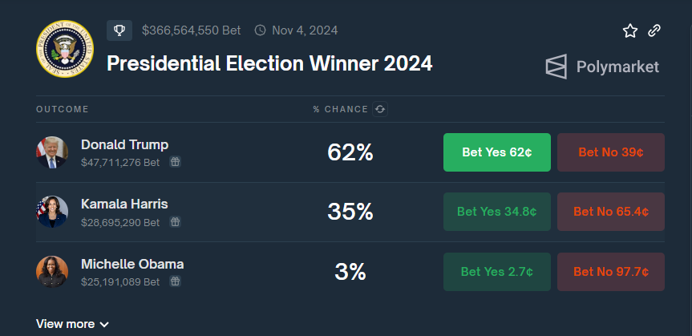
Task: Bet No on Donald Trump at 39¢
Action: [x=611, y=152]
